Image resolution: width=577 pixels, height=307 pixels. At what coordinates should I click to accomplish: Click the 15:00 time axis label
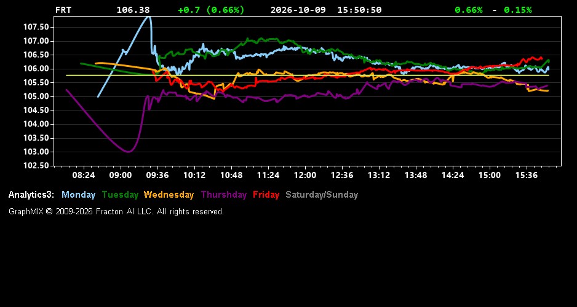(490, 175)
